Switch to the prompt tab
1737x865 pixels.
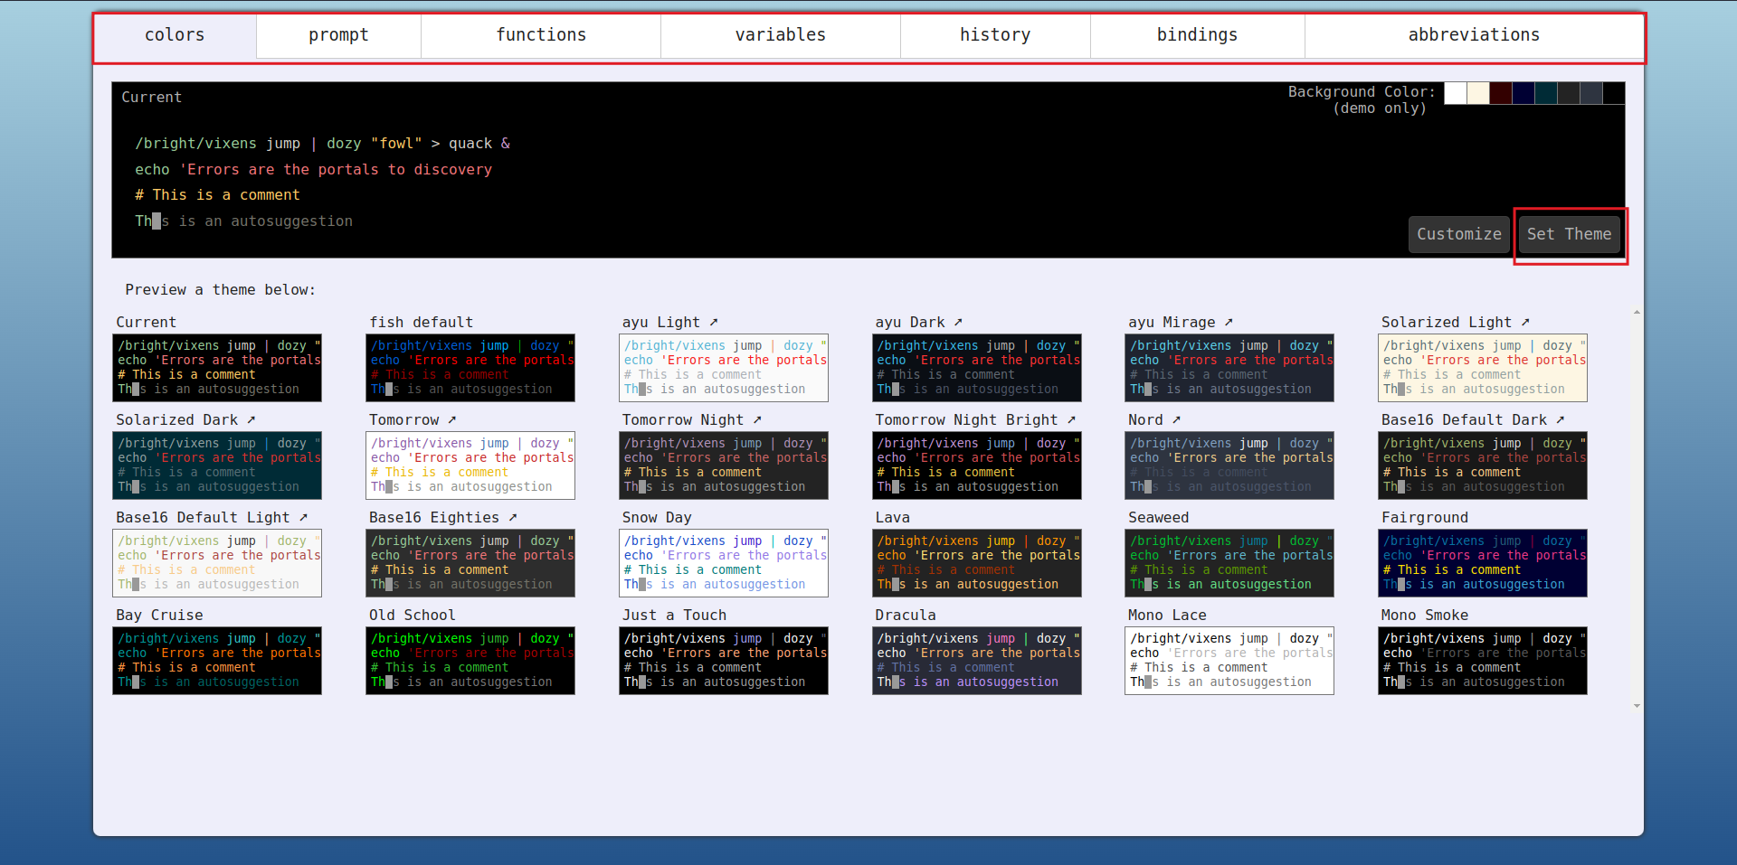click(338, 35)
